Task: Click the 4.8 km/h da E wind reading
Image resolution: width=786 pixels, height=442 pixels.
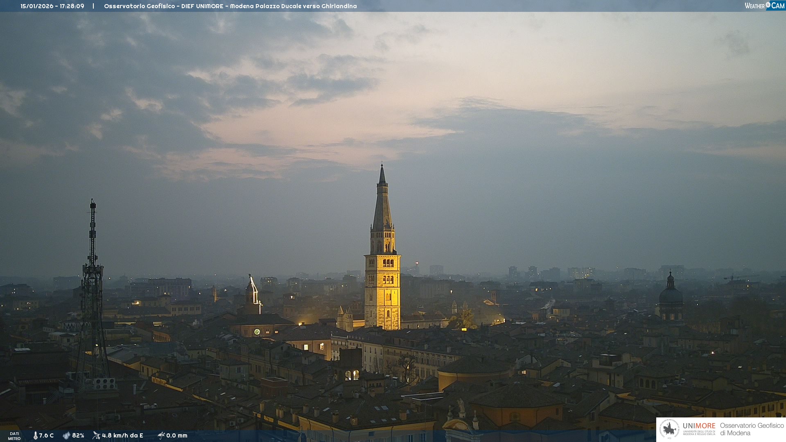Action: [x=122, y=435]
